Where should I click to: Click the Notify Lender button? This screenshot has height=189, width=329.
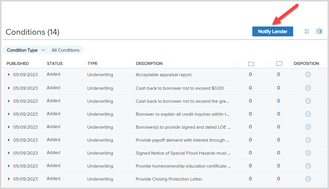point(272,31)
